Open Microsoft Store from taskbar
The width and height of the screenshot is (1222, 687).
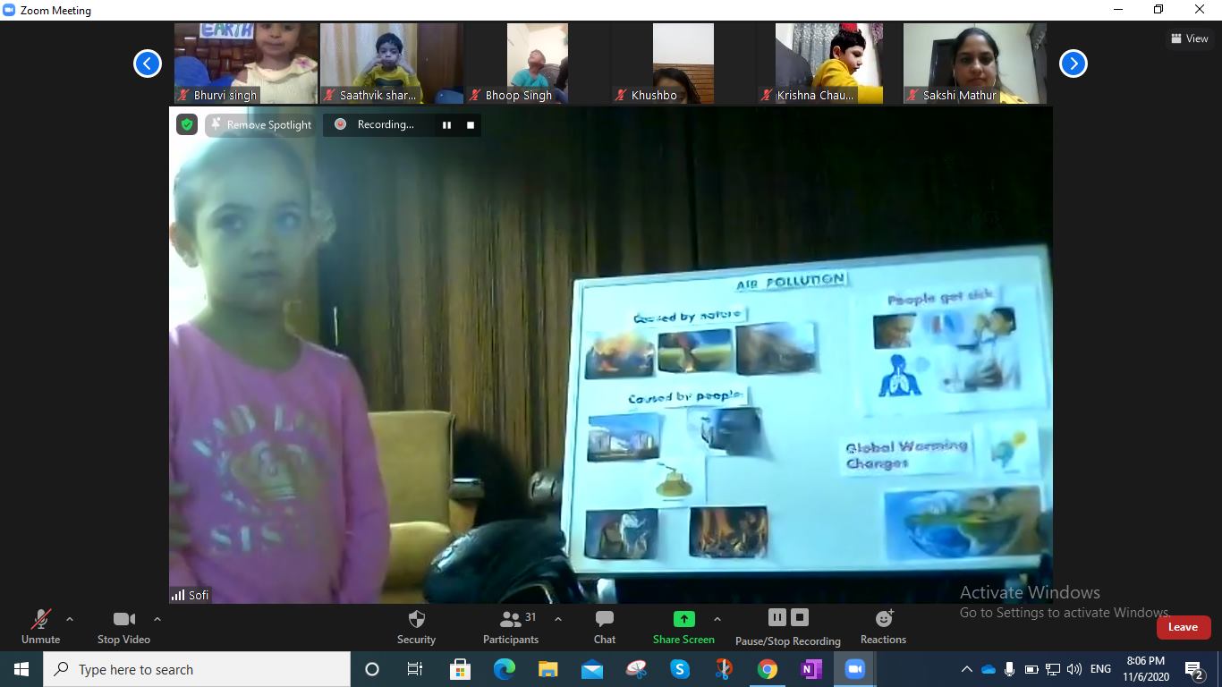(x=460, y=669)
